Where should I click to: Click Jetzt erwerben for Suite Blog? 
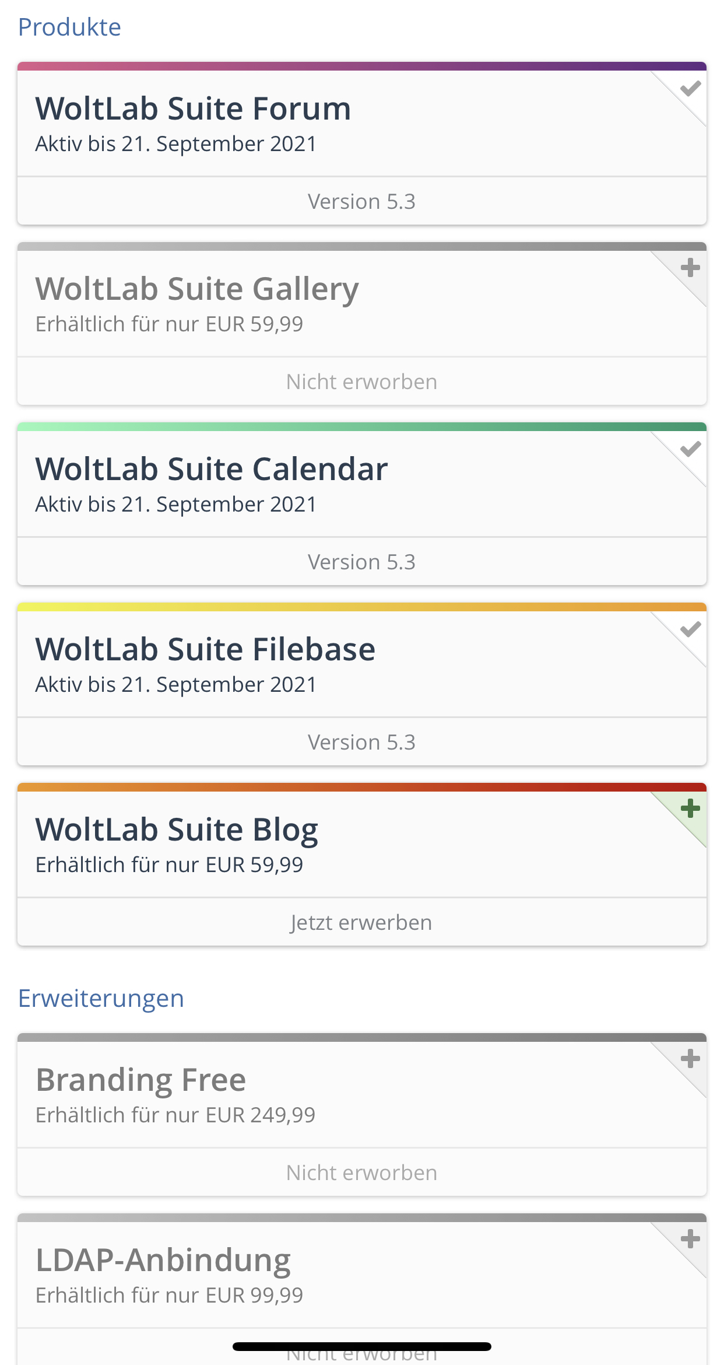tap(361, 922)
